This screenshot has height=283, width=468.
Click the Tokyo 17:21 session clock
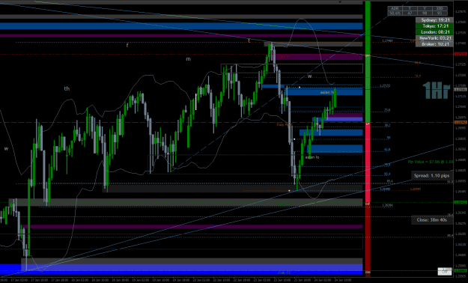point(434,26)
